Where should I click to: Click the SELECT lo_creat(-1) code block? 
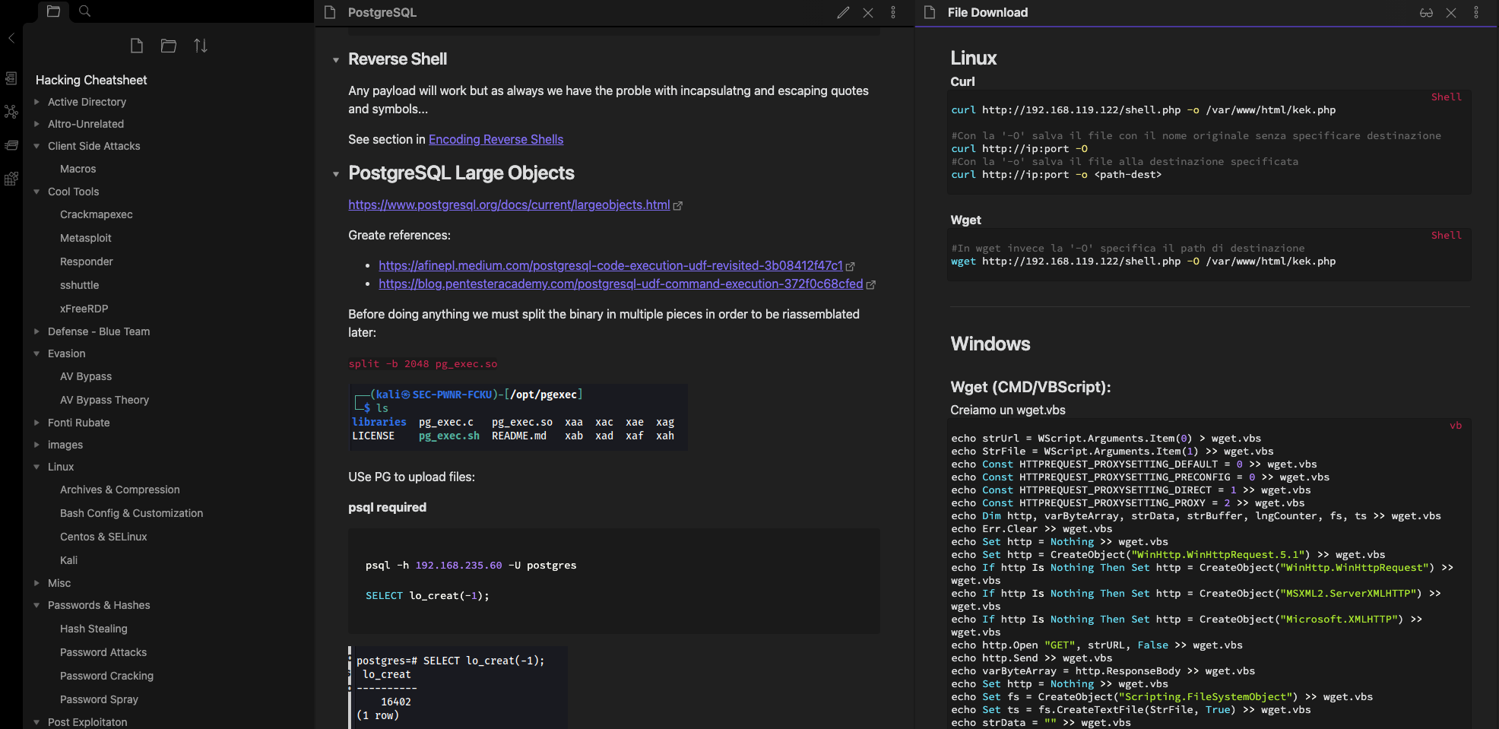[614, 581]
